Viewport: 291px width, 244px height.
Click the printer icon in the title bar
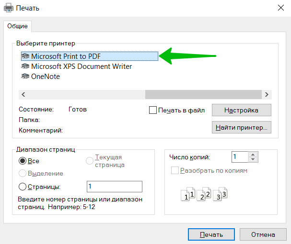coord(9,8)
